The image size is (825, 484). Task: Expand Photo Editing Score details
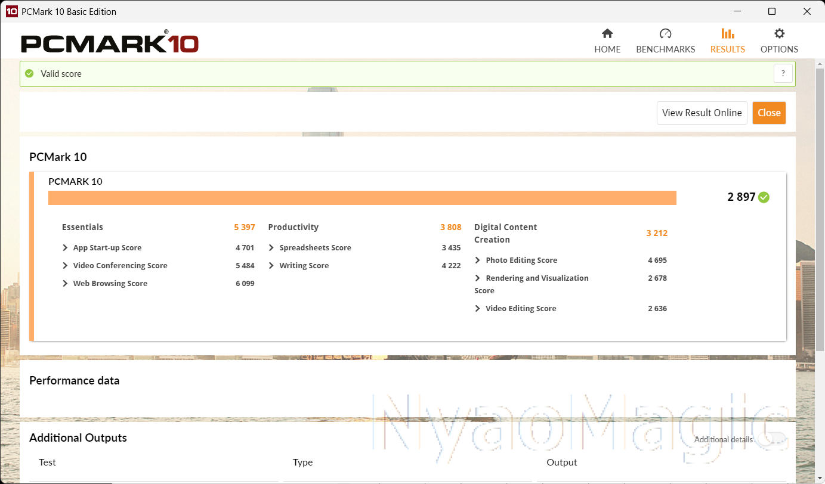[478, 260]
